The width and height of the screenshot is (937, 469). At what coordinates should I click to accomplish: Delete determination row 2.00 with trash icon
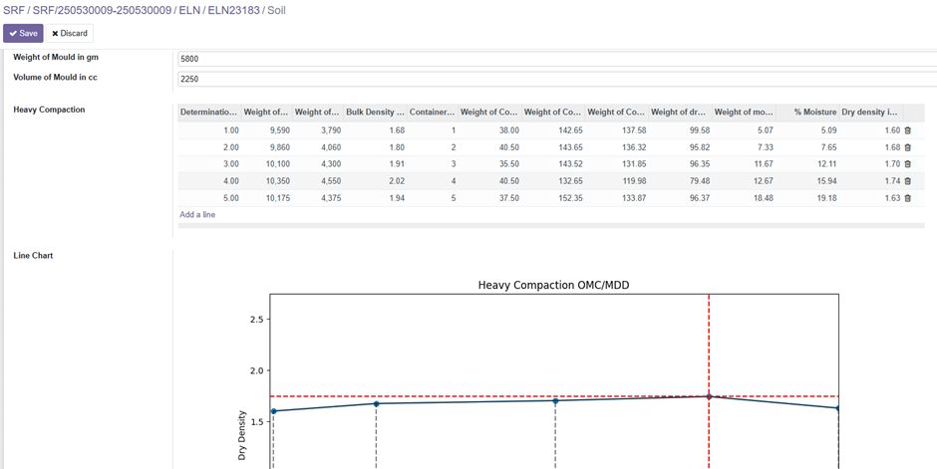point(907,147)
